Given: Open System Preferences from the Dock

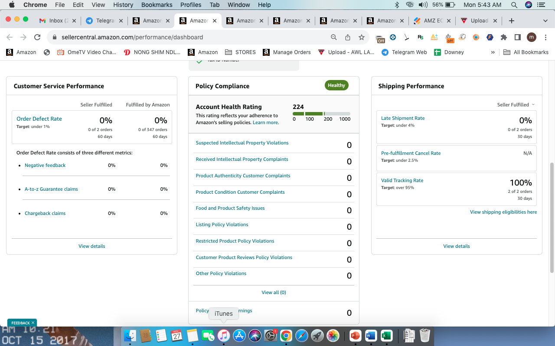Looking at the screenshot, I should point(271,336).
